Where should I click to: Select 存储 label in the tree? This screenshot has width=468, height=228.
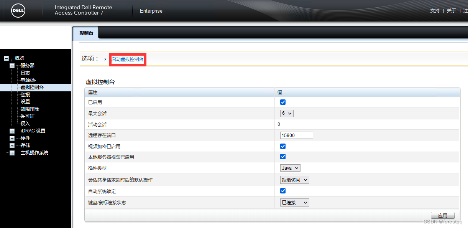(25, 145)
